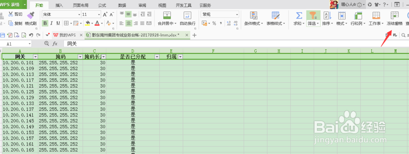Click the 筛选 filter funnel button

(313, 19)
